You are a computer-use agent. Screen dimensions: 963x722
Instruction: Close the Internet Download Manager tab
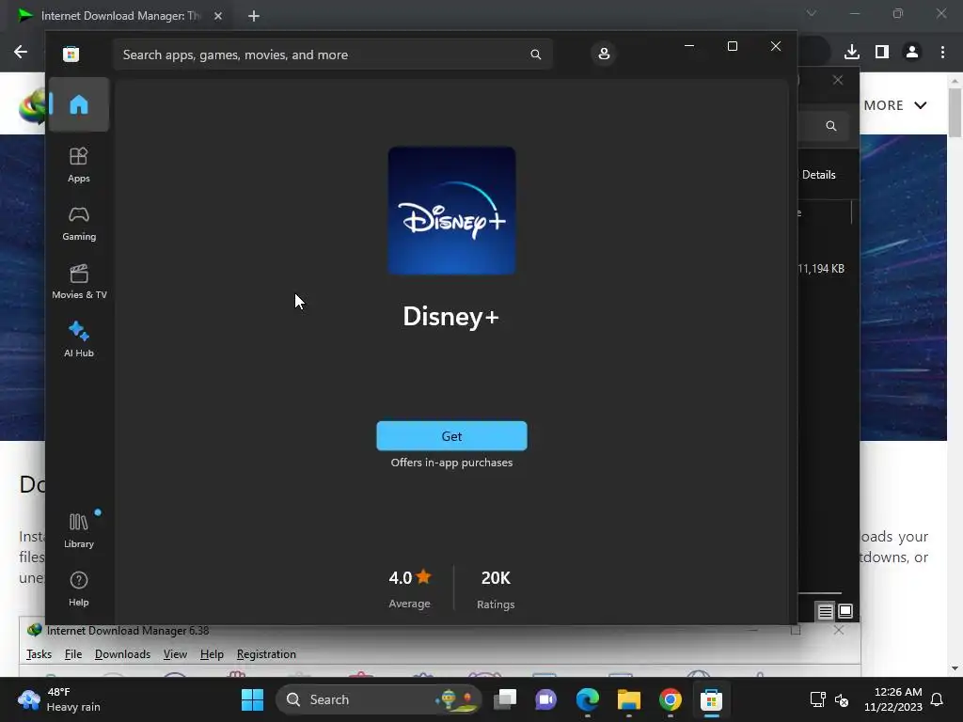pos(218,16)
